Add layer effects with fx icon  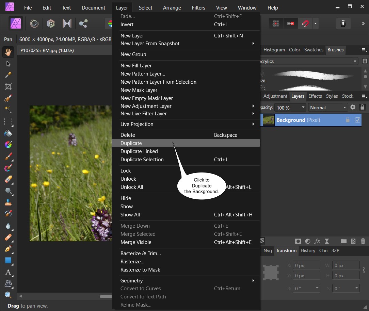pos(317,241)
